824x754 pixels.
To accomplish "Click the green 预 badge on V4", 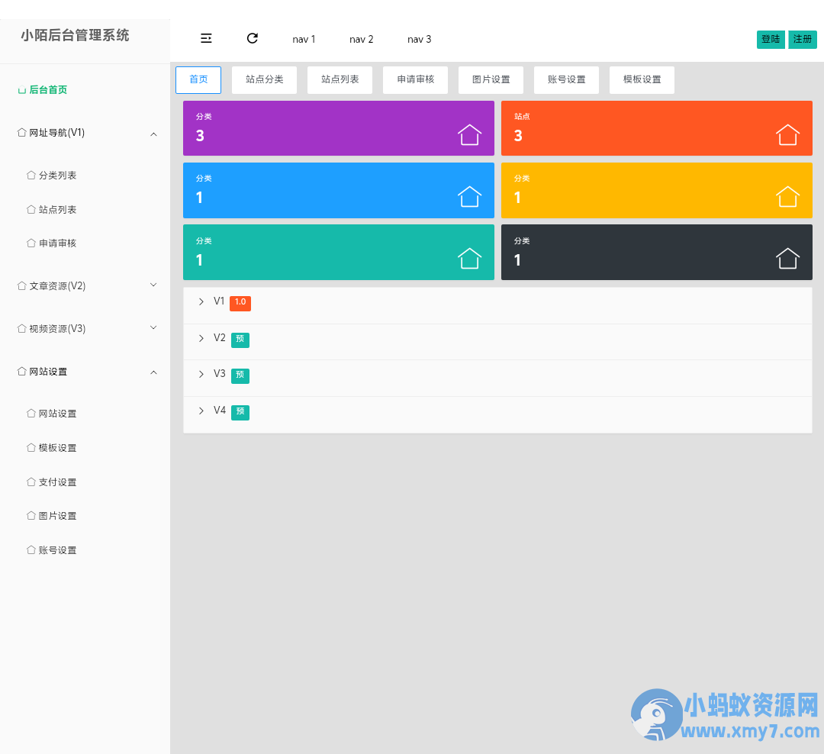I will tap(240, 412).
